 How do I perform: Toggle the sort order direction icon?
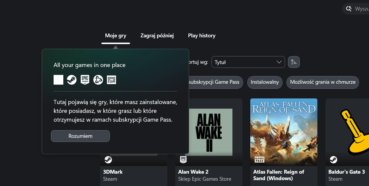click(x=294, y=62)
